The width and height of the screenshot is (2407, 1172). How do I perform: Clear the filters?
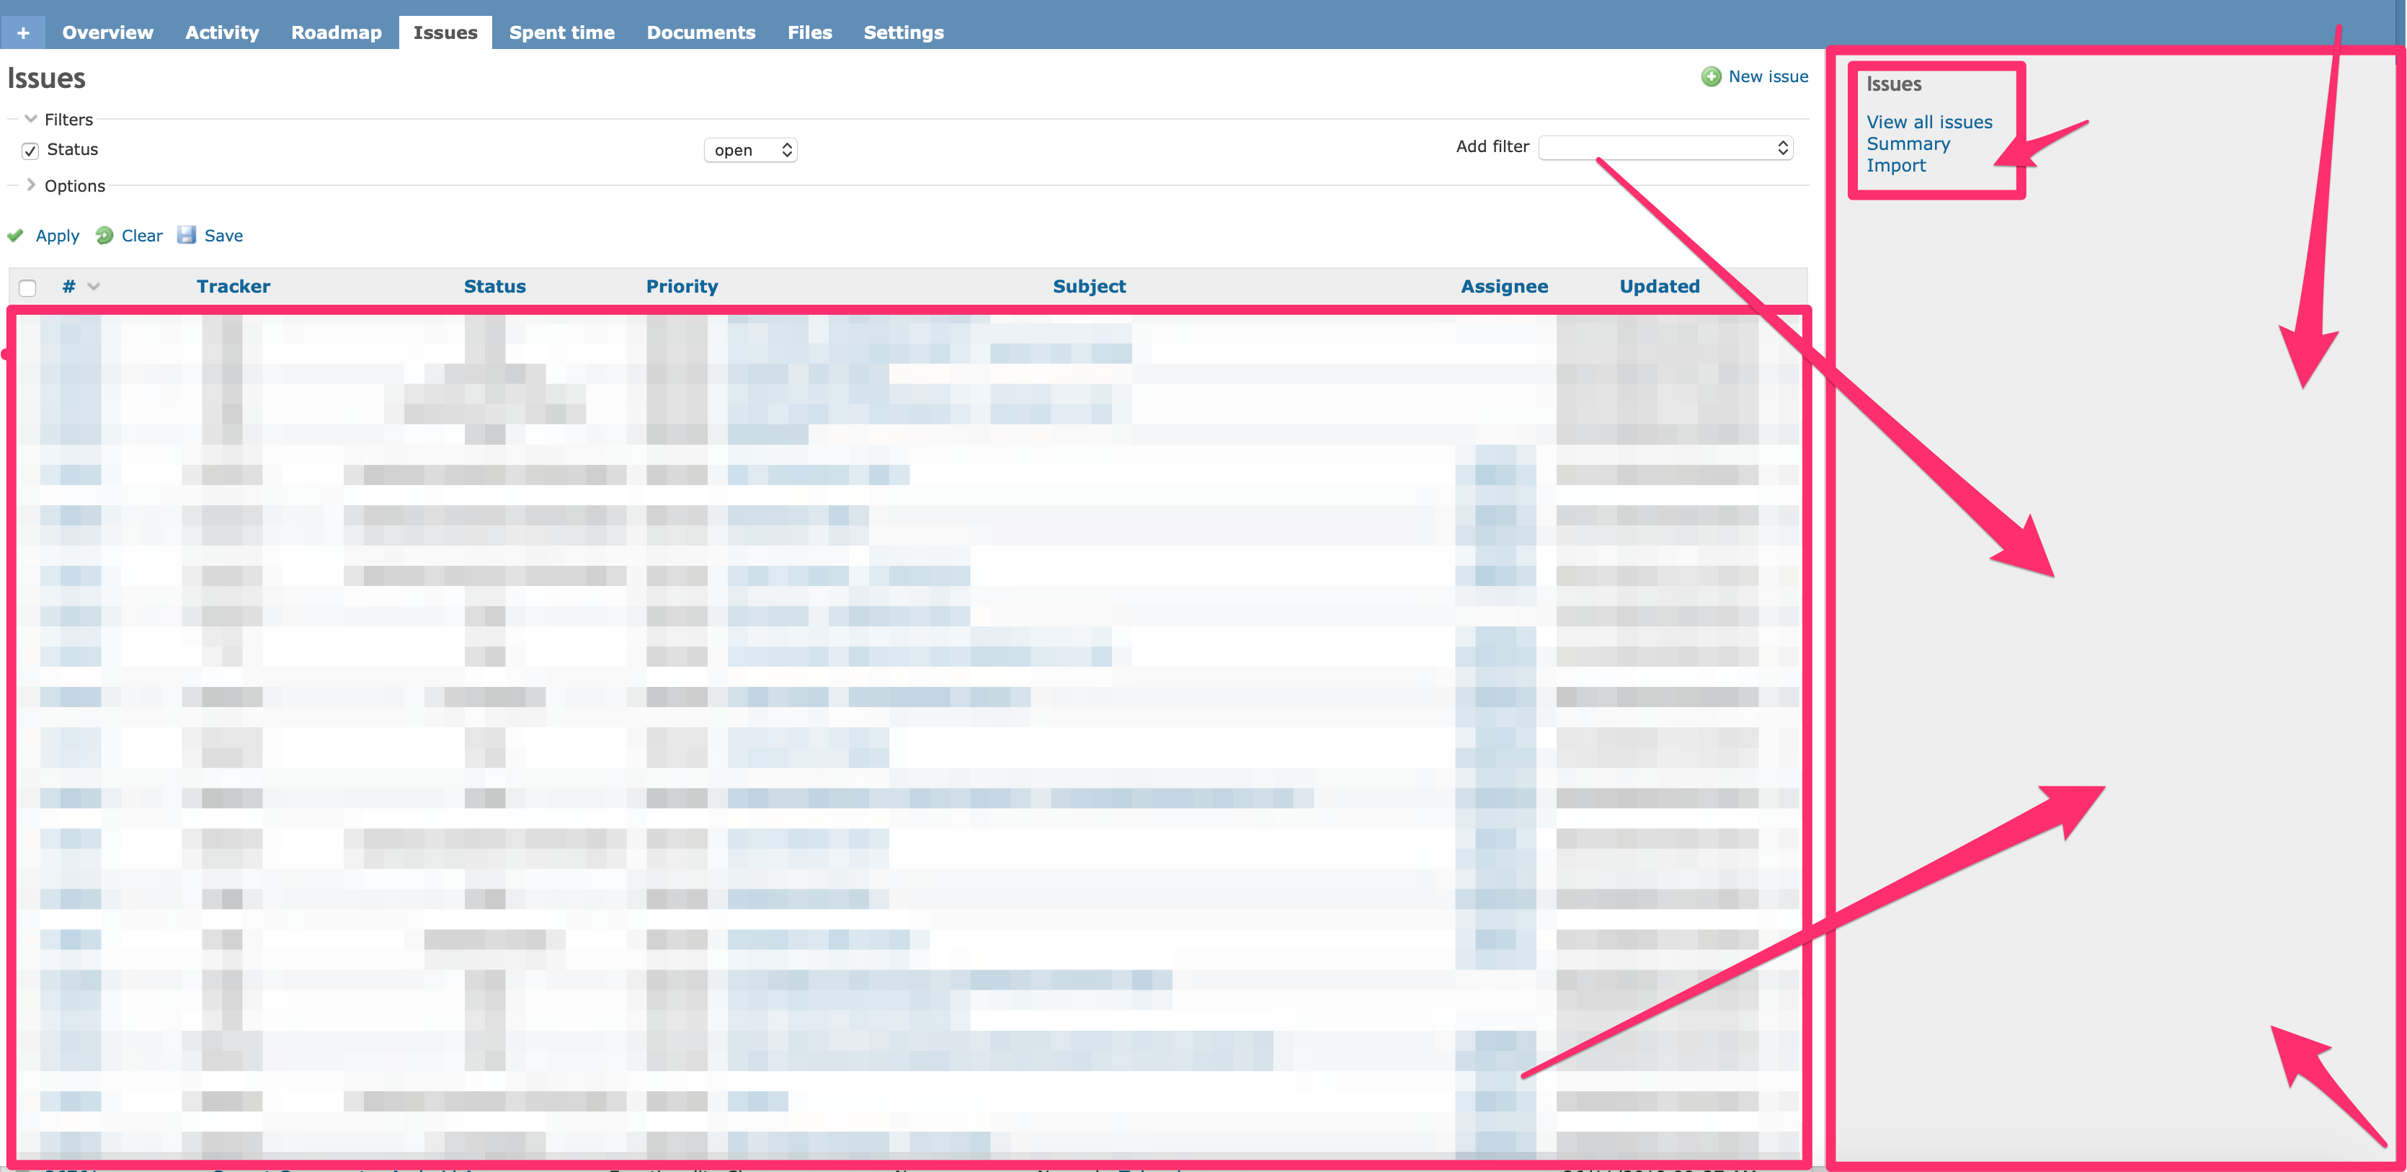(142, 236)
